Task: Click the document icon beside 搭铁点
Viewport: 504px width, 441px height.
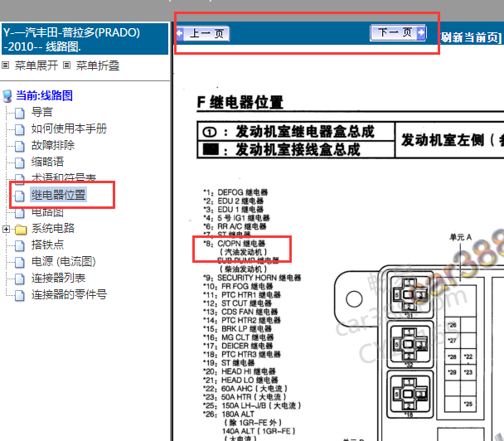Action: (20, 245)
